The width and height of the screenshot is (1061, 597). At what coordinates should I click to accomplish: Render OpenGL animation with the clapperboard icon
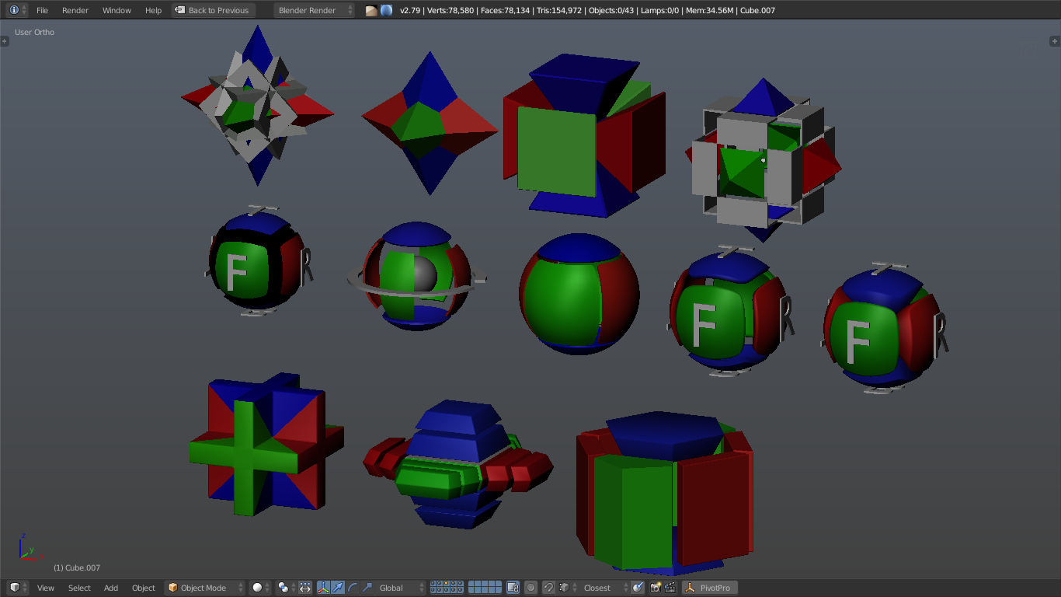coord(670,588)
